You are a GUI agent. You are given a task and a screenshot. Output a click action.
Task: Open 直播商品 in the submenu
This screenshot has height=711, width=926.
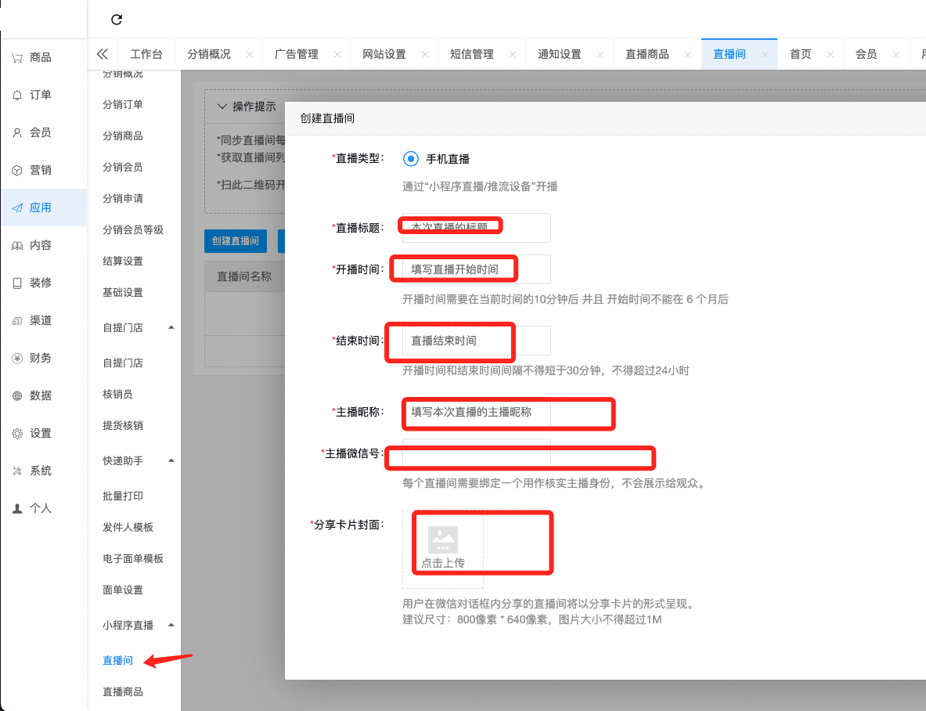(122, 691)
